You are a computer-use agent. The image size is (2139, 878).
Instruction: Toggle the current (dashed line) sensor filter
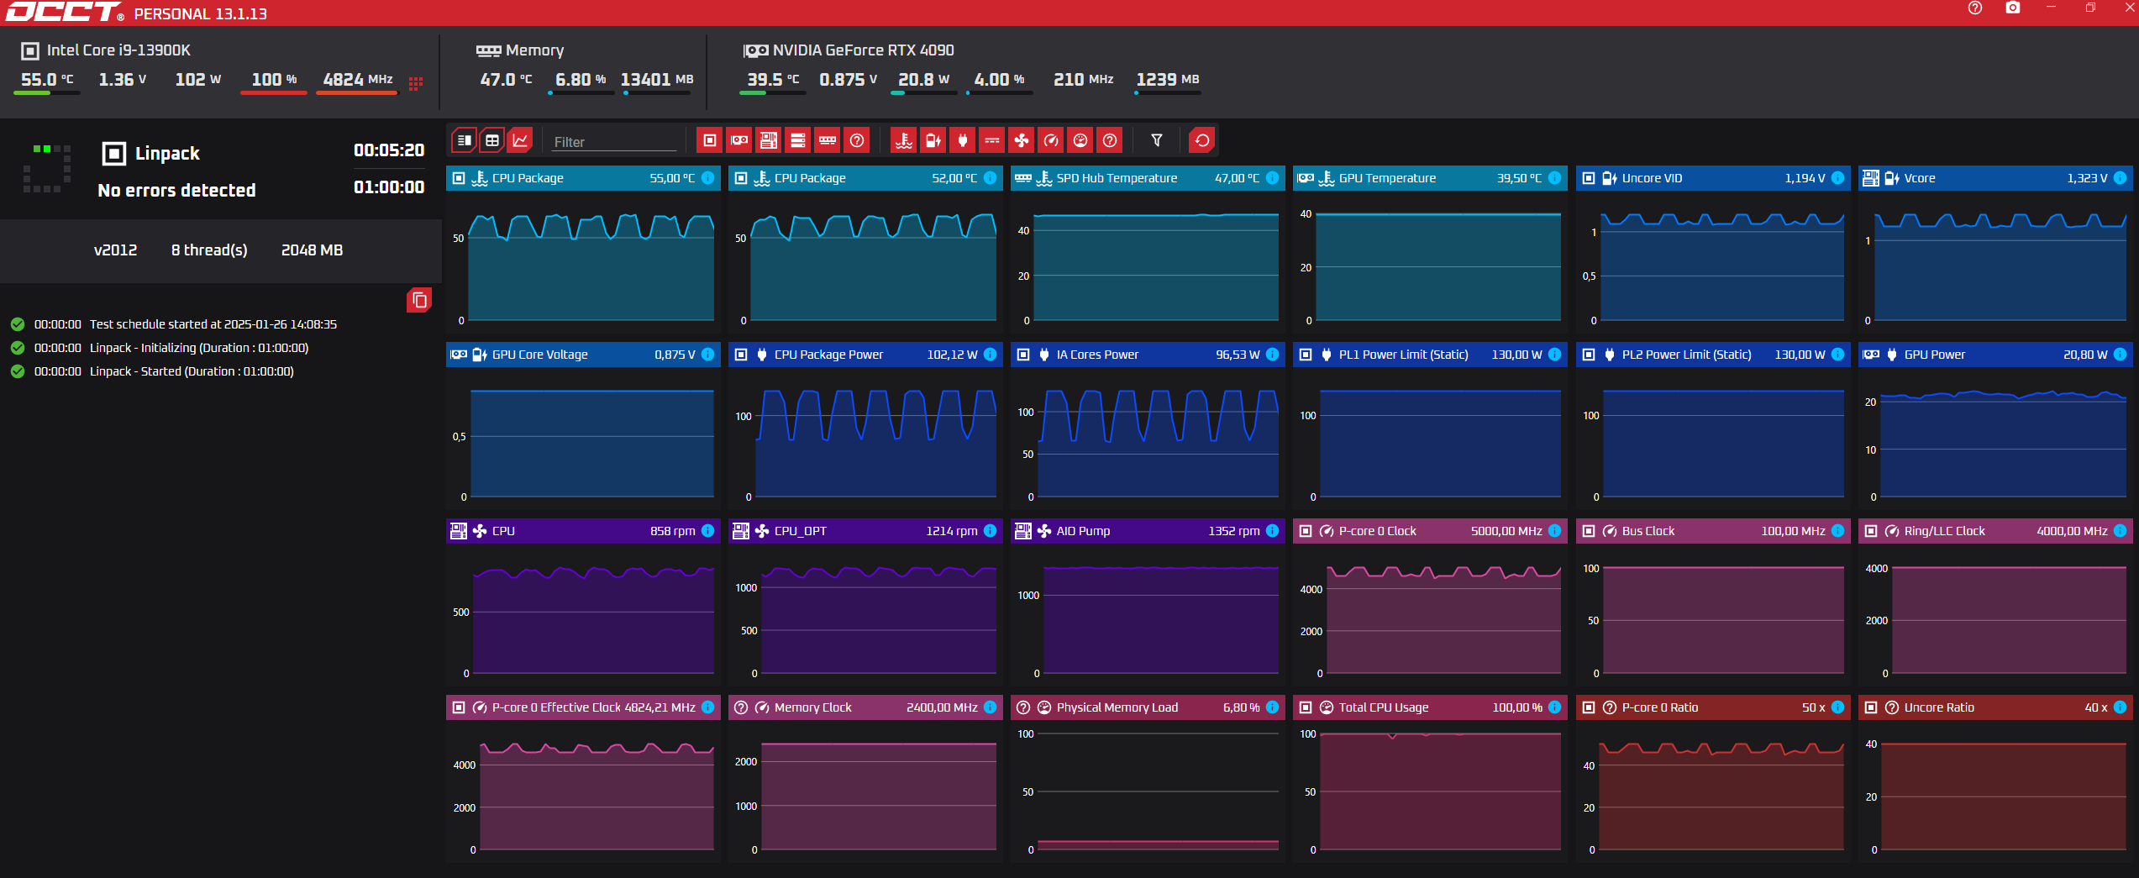coord(992,140)
